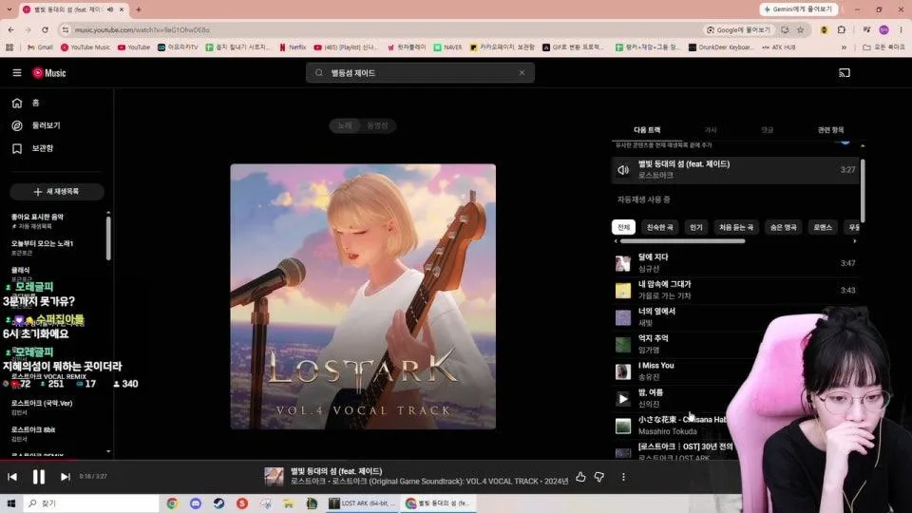
Task: Focus the search field with 별등섬 제이드
Action: [420, 73]
